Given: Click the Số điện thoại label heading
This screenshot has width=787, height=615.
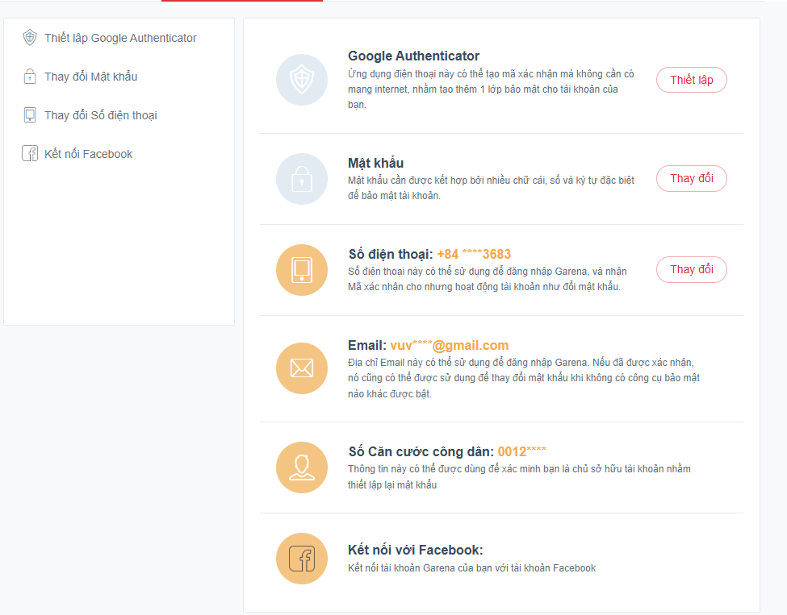Looking at the screenshot, I should [x=391, y=254].
